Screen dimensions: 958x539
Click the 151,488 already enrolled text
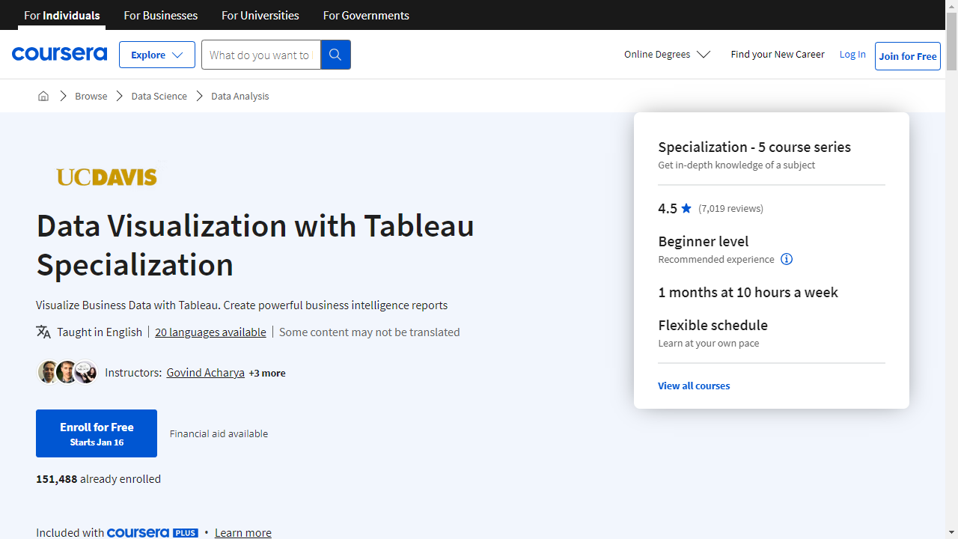pos(98,478)
